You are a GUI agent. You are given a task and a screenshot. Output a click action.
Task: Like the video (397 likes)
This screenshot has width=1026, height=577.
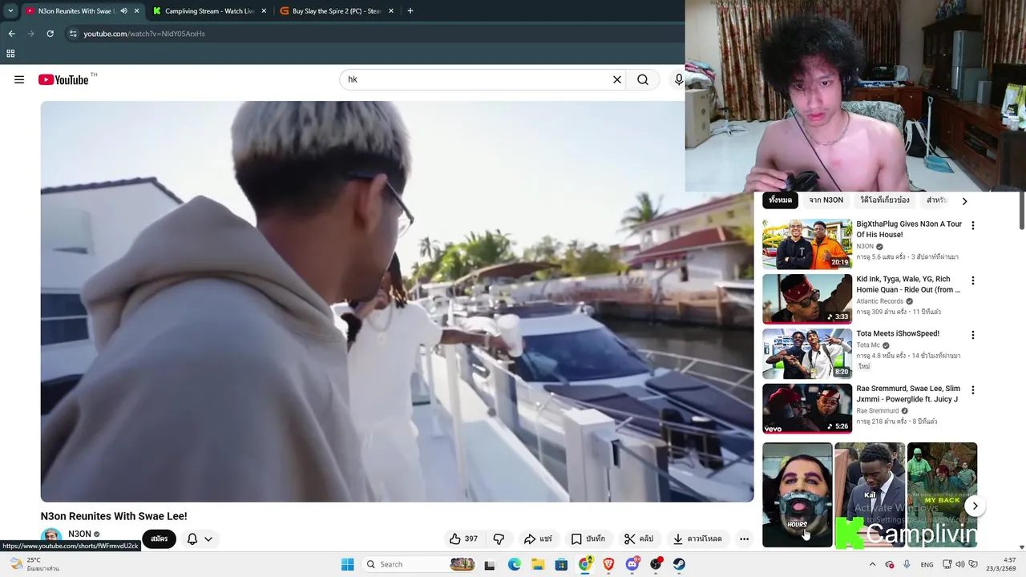(463, 539)
